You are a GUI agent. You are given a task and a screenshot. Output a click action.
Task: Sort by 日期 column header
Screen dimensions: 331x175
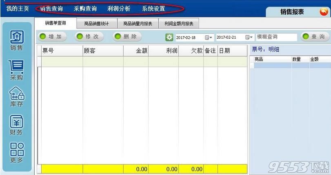[232, 51]
